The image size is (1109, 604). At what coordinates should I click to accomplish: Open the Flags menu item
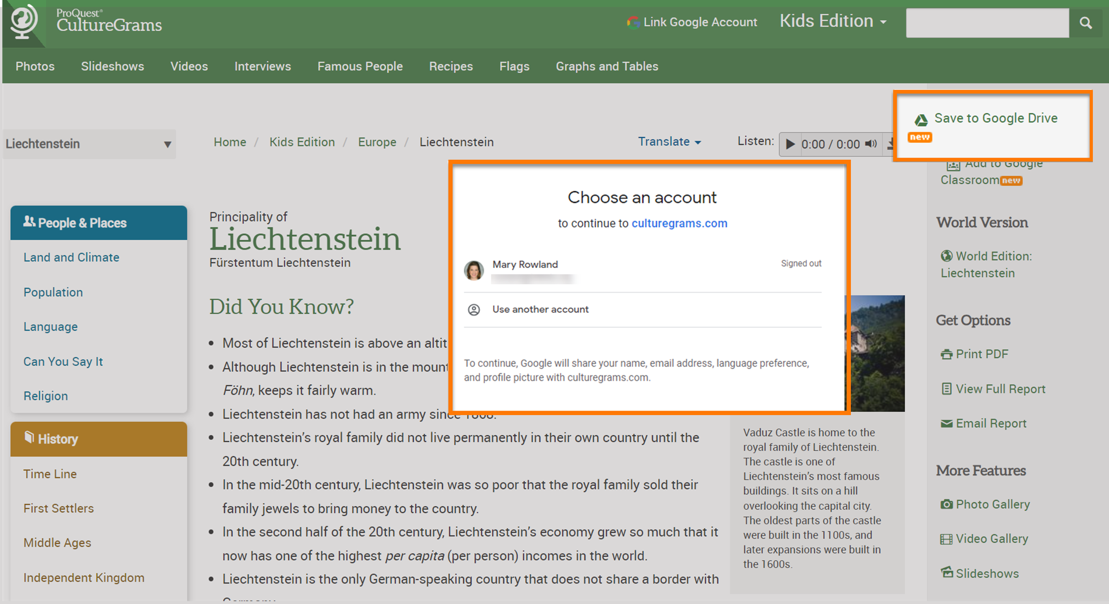coord(514,66)
